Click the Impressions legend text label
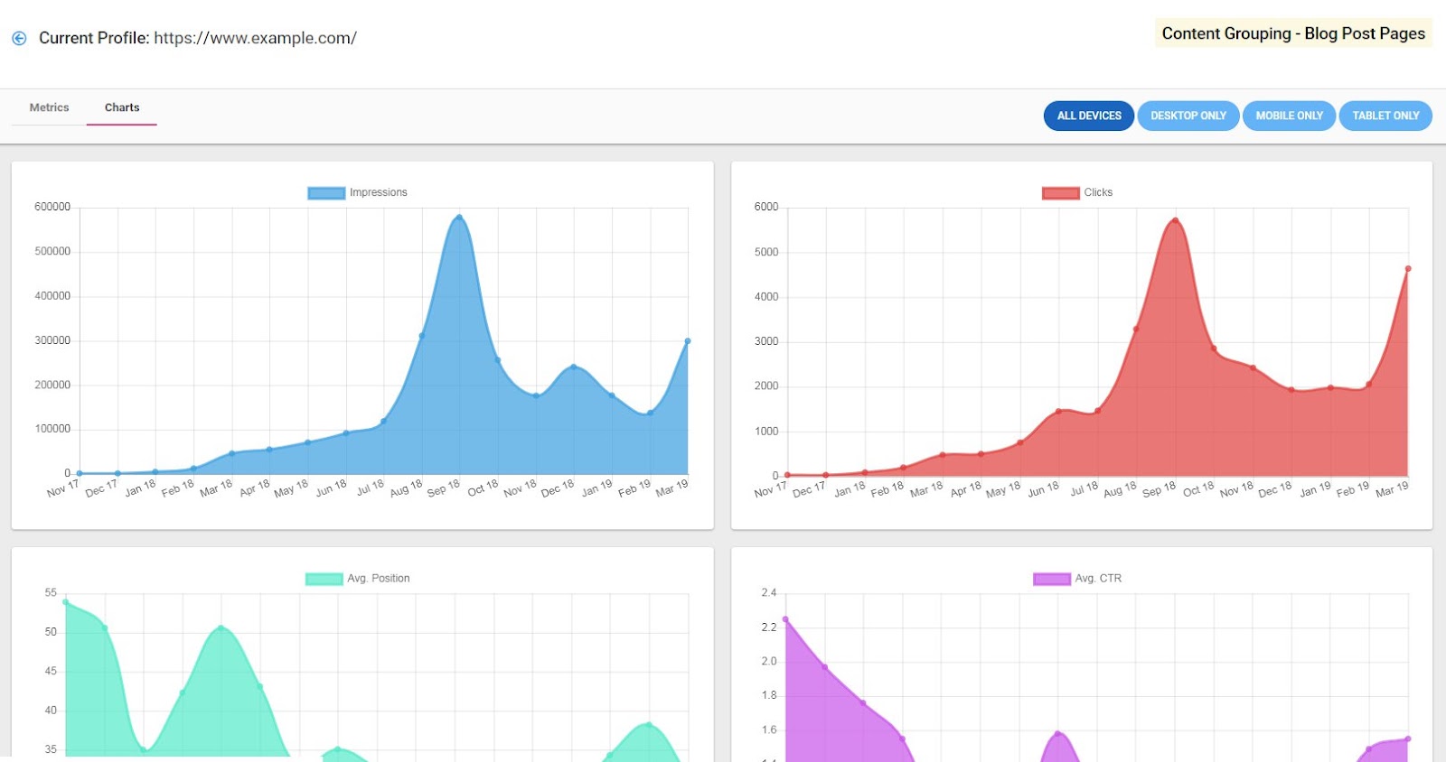 [379, 192]
